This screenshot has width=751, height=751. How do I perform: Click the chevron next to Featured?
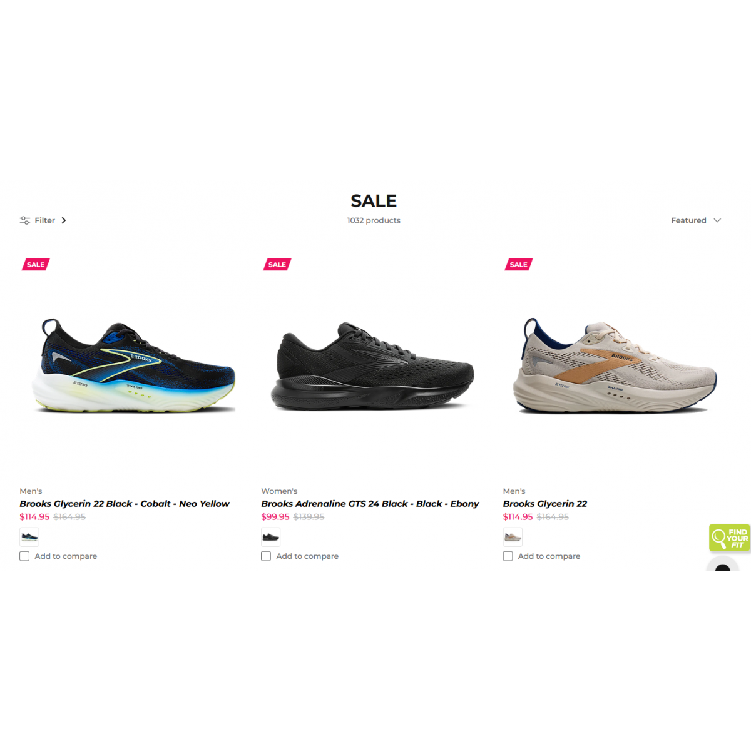click(x=717, y=220)
